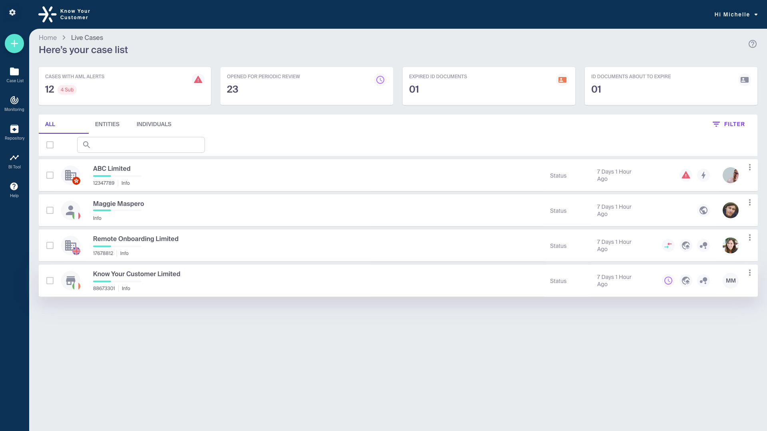
Task: Click the FILTER button
Action: [x=729, y=124]
